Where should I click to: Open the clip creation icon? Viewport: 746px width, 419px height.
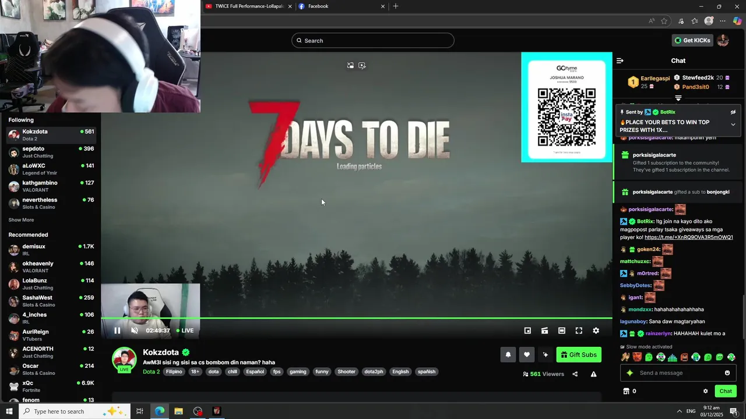pyautogui.click(x=544, y=331)
